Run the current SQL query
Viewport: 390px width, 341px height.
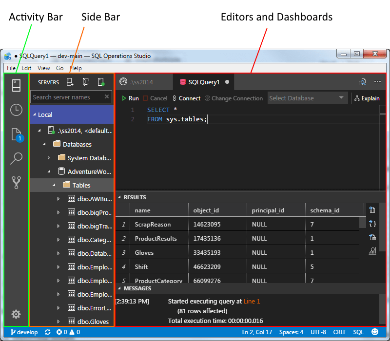click(130, 98)
